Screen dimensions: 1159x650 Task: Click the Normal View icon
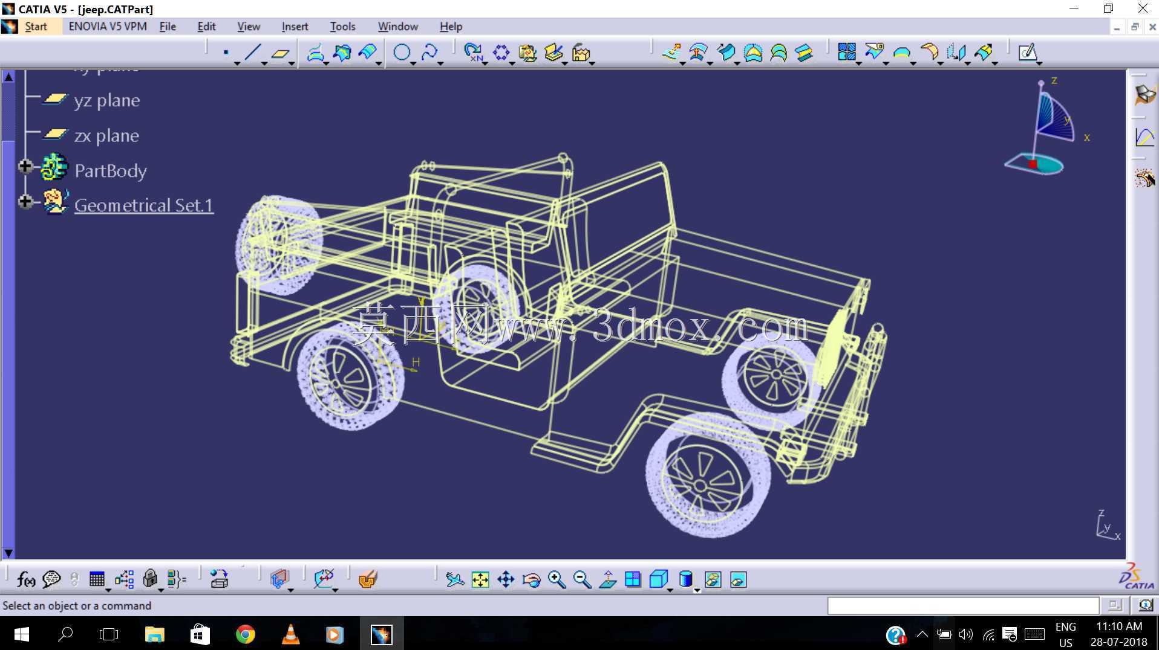tap(608, 580)
